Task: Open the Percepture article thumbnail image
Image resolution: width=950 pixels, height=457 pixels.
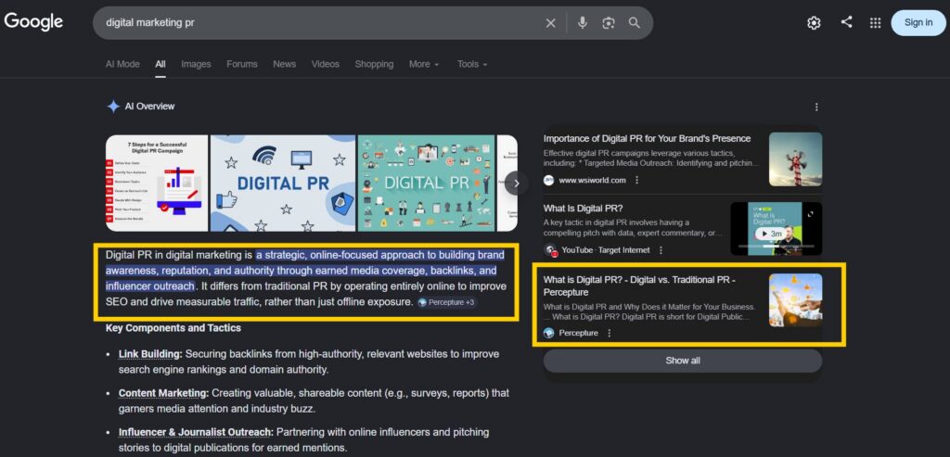Action: 795,299
